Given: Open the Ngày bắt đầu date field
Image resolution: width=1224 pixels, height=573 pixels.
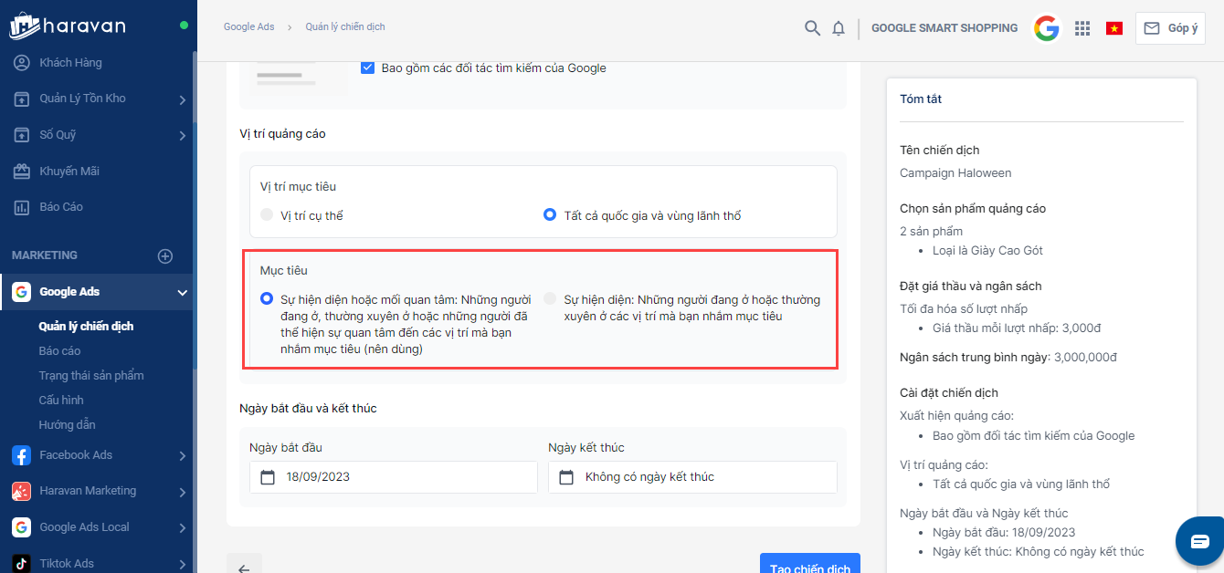Looking at the screenshot, I should 393,476.
